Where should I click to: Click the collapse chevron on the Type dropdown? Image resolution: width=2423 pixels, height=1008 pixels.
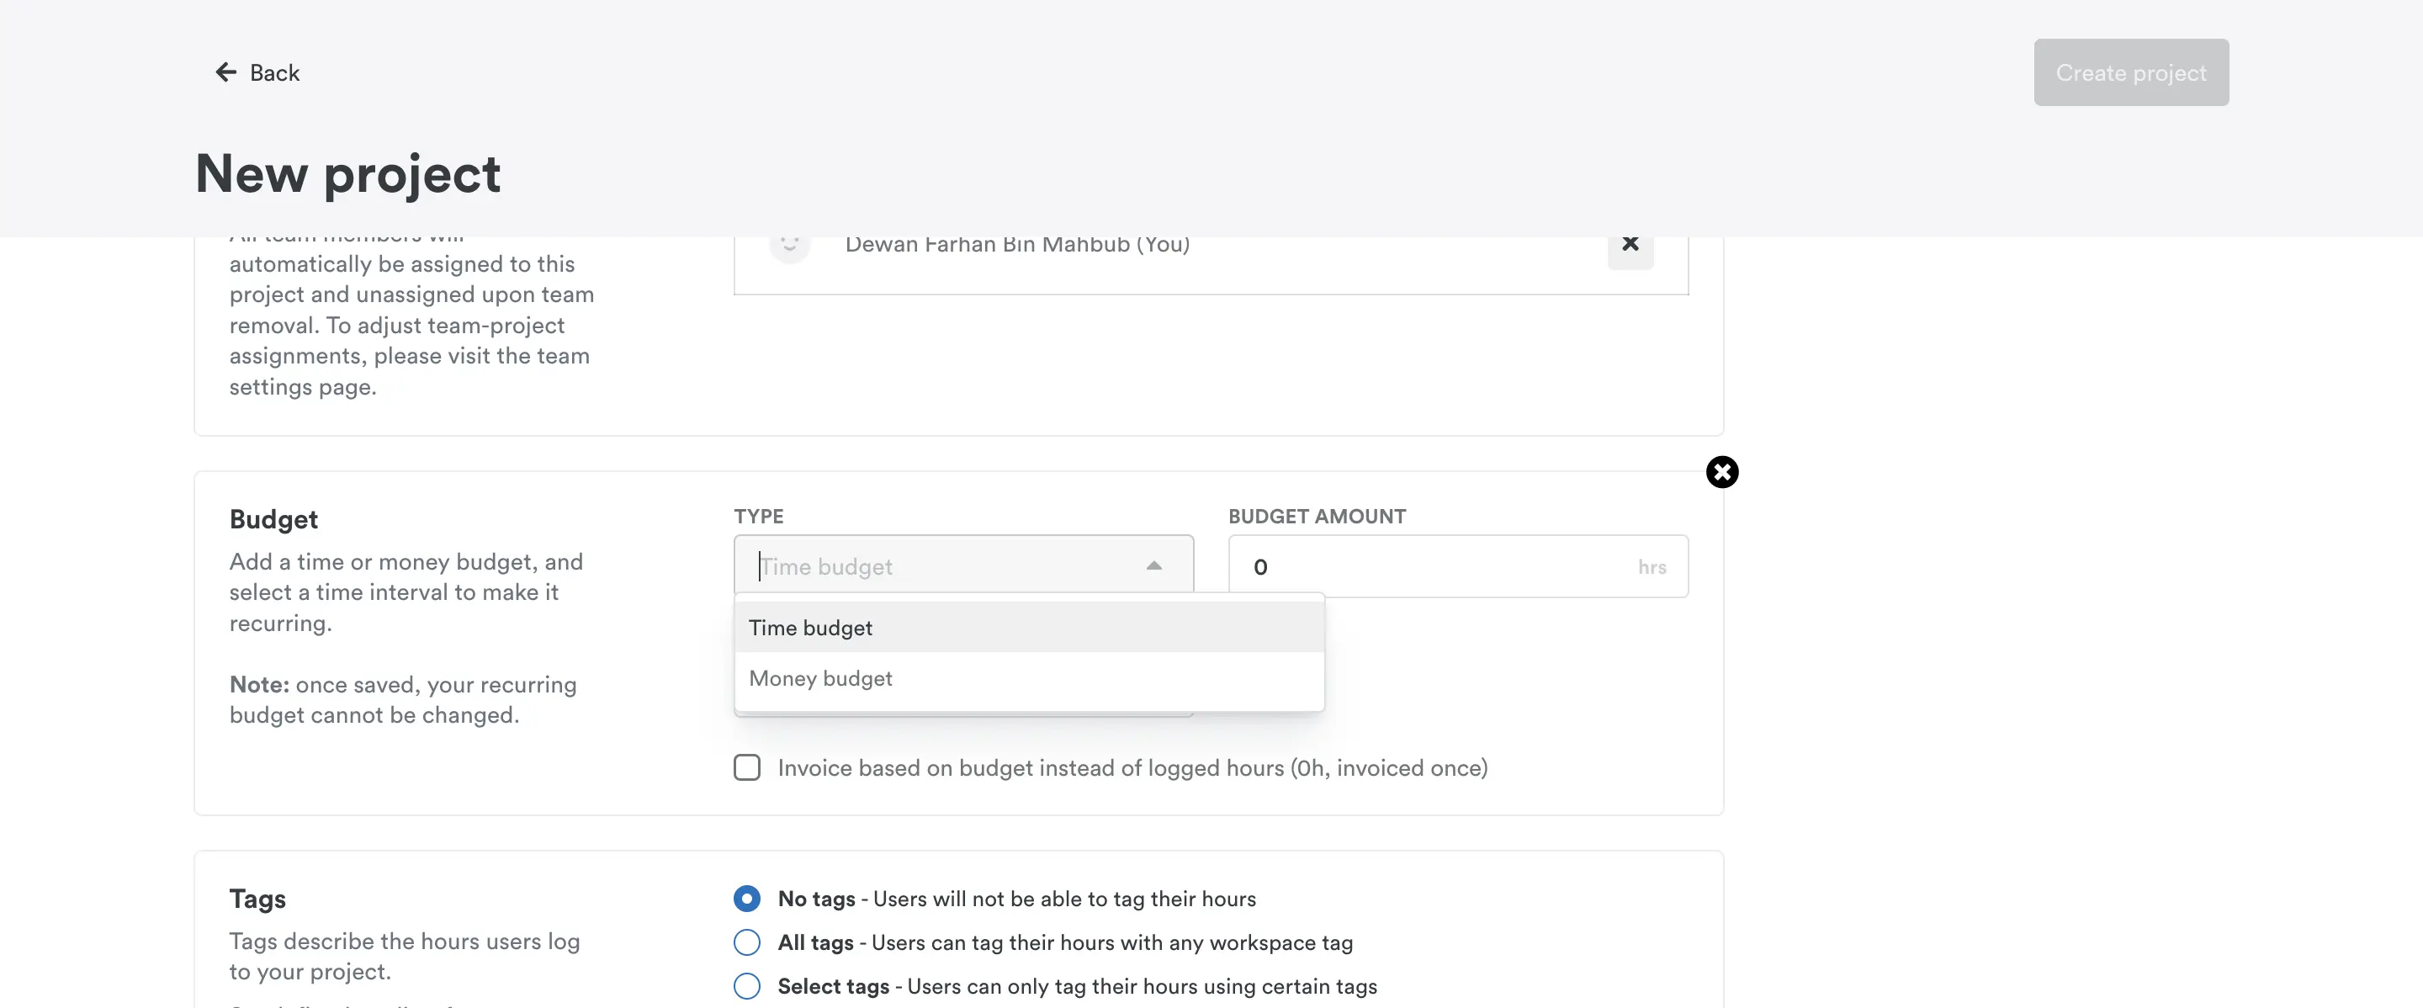point(1153,567)
